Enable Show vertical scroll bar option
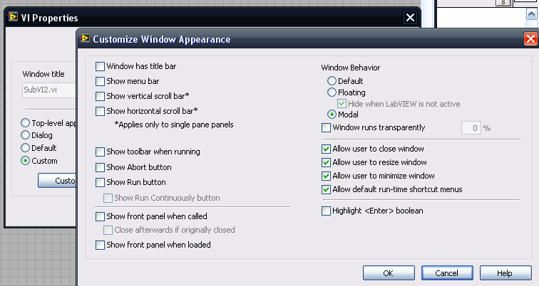The width and height of the screenshot is (539, 286). coord(101,96)
